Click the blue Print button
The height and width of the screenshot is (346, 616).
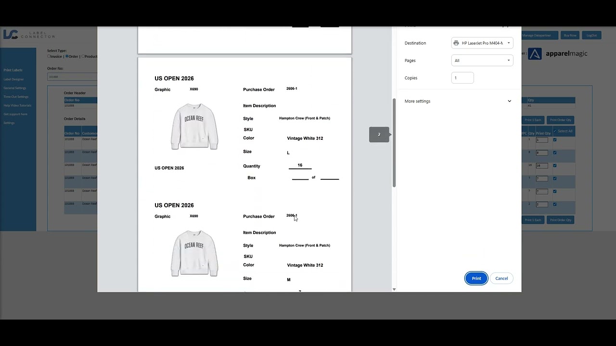pyautogui.click(x=476, y=278)
